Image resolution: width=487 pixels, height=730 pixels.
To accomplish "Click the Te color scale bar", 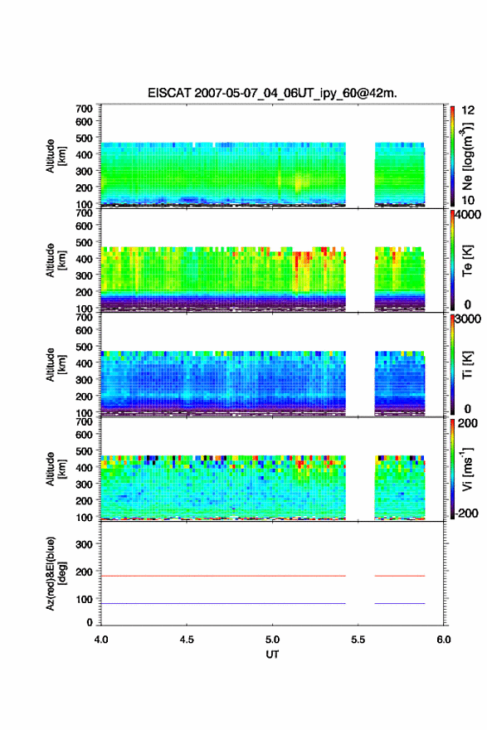I will [x=452, y=260].
